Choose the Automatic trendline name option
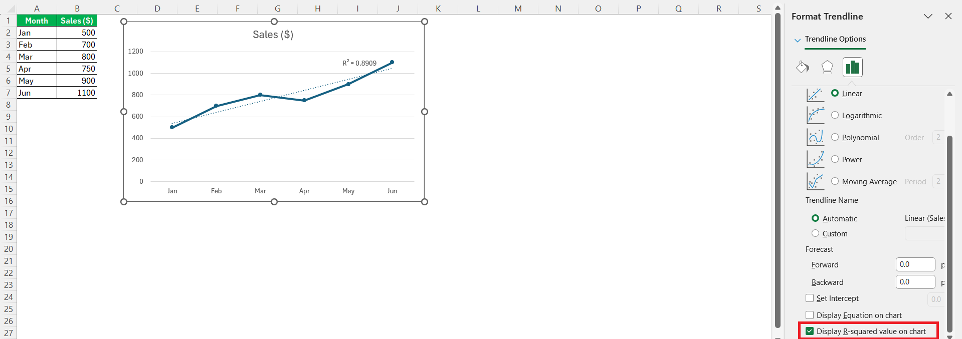 [816, 218]
